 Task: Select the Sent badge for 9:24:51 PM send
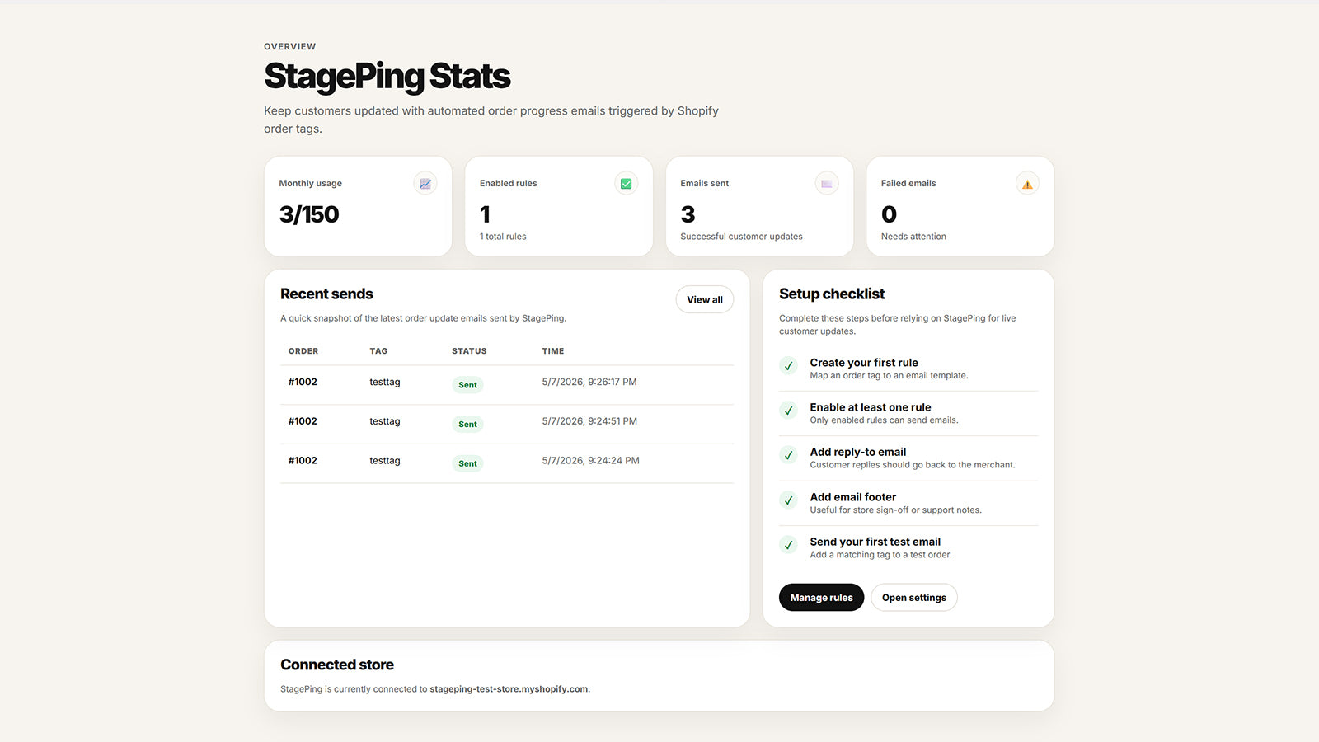pyautogui.click(x=467, y=425)
